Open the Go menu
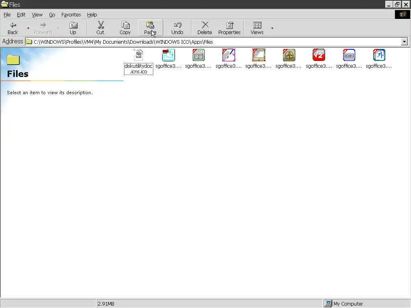 tap(52, 15)
